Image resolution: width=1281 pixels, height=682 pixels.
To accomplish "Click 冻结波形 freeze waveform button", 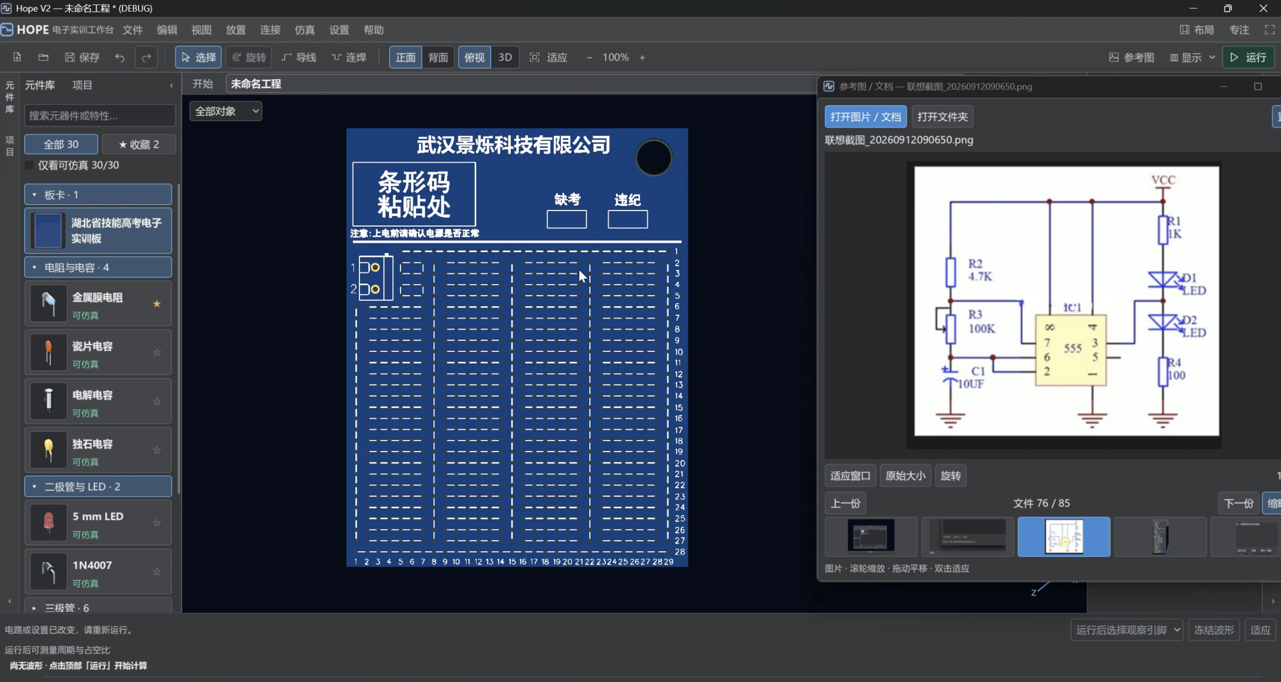I will click(x=1214, y=630).
